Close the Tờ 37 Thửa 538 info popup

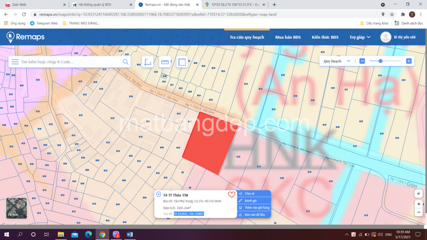(x=158, y=194)
